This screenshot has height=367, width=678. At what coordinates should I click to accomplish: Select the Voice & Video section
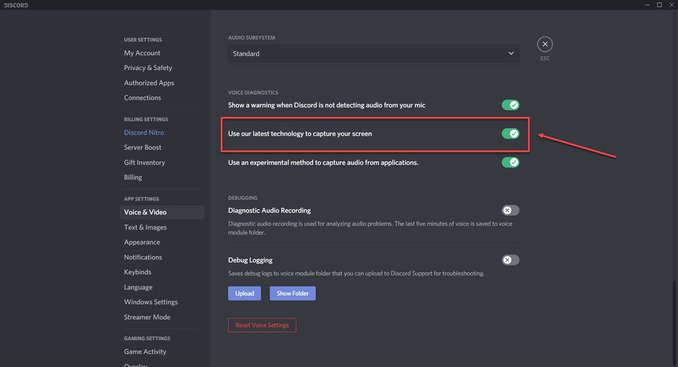[162, 212]
